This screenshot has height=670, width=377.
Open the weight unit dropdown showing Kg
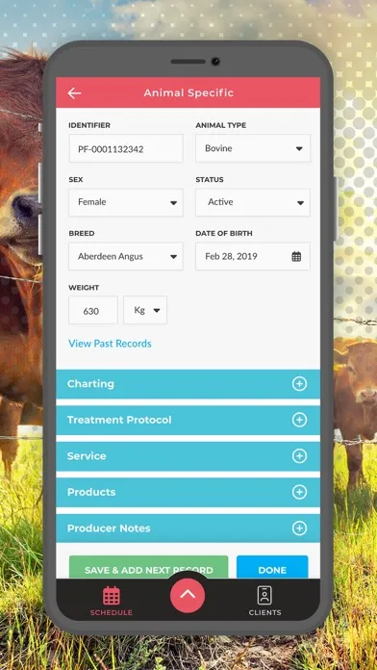click(145, 310)
